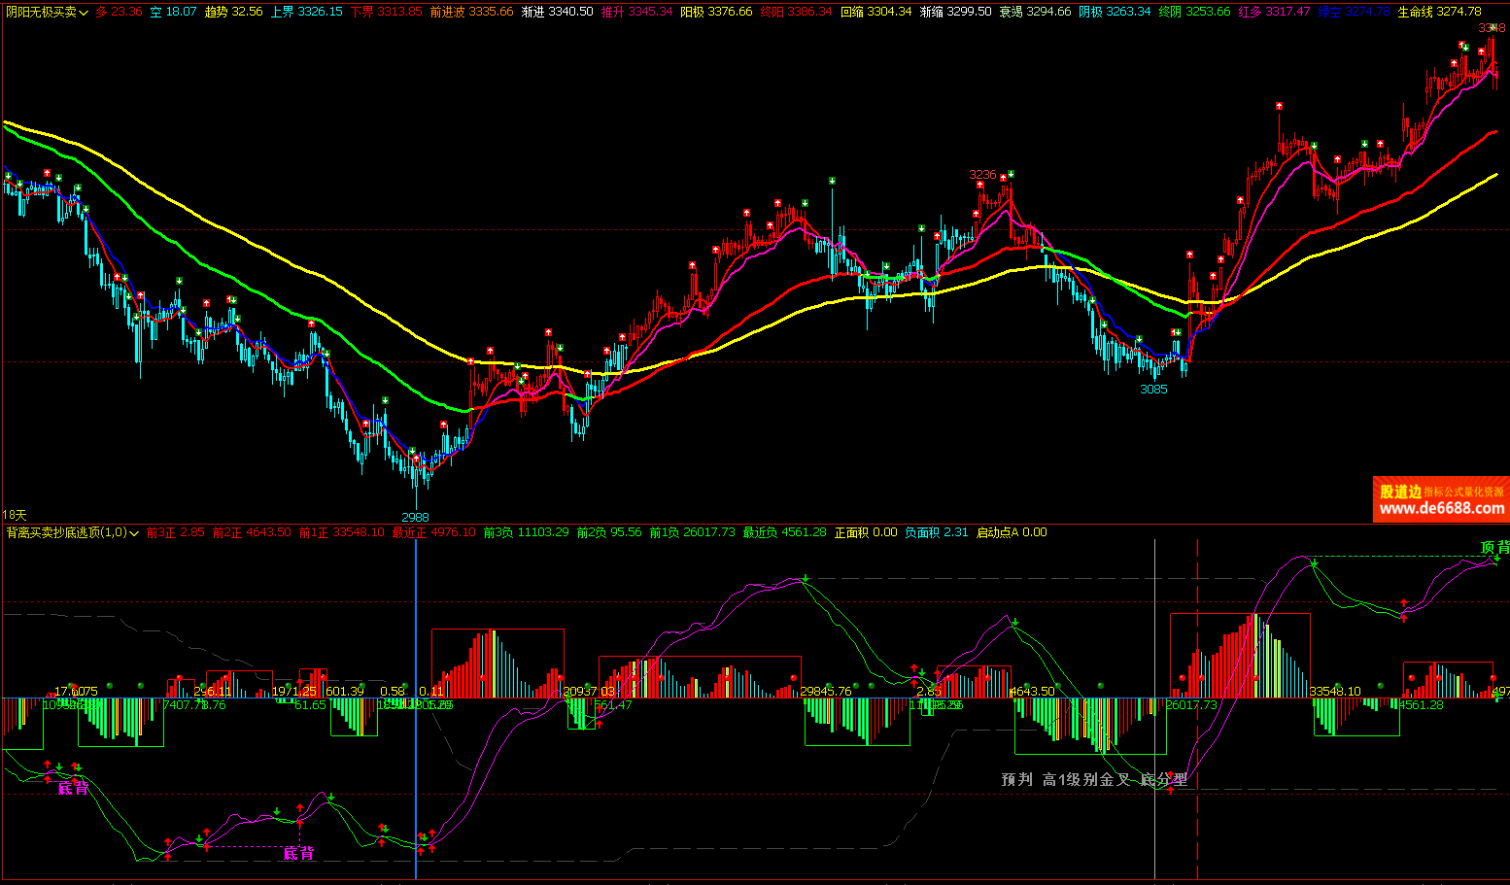The image size is (1510, 885).
Task: Click the 负面积 2.31 readout
Action: (x=936, y=532)
